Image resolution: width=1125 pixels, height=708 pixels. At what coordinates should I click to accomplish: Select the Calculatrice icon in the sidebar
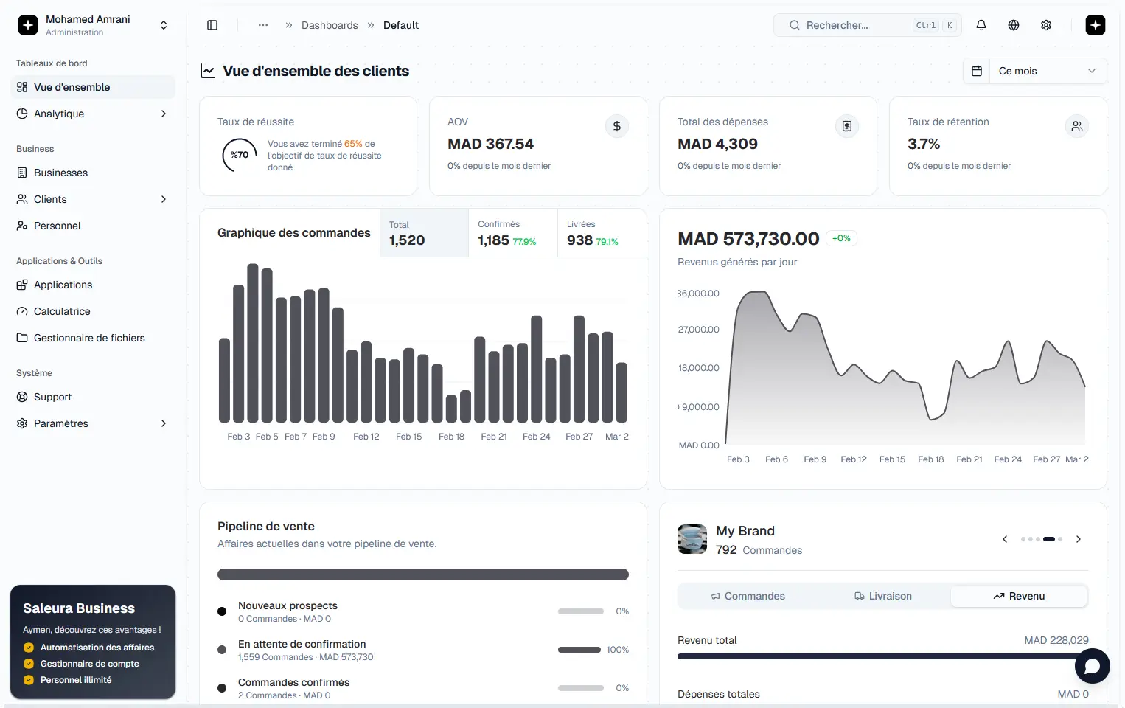point(22,310)
